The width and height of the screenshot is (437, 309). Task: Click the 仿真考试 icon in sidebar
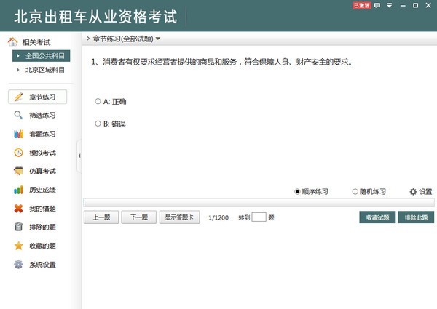[18, 172]
